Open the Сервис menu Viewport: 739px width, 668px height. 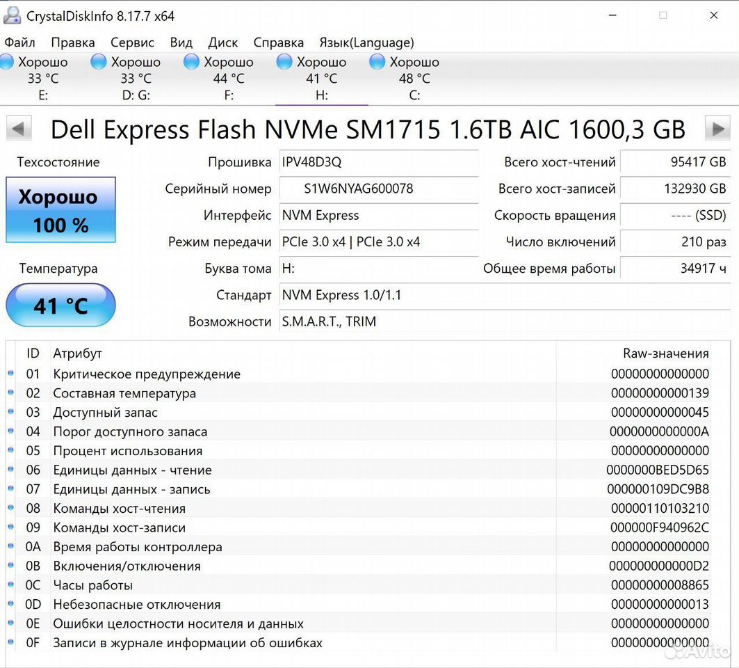point(132,42)
